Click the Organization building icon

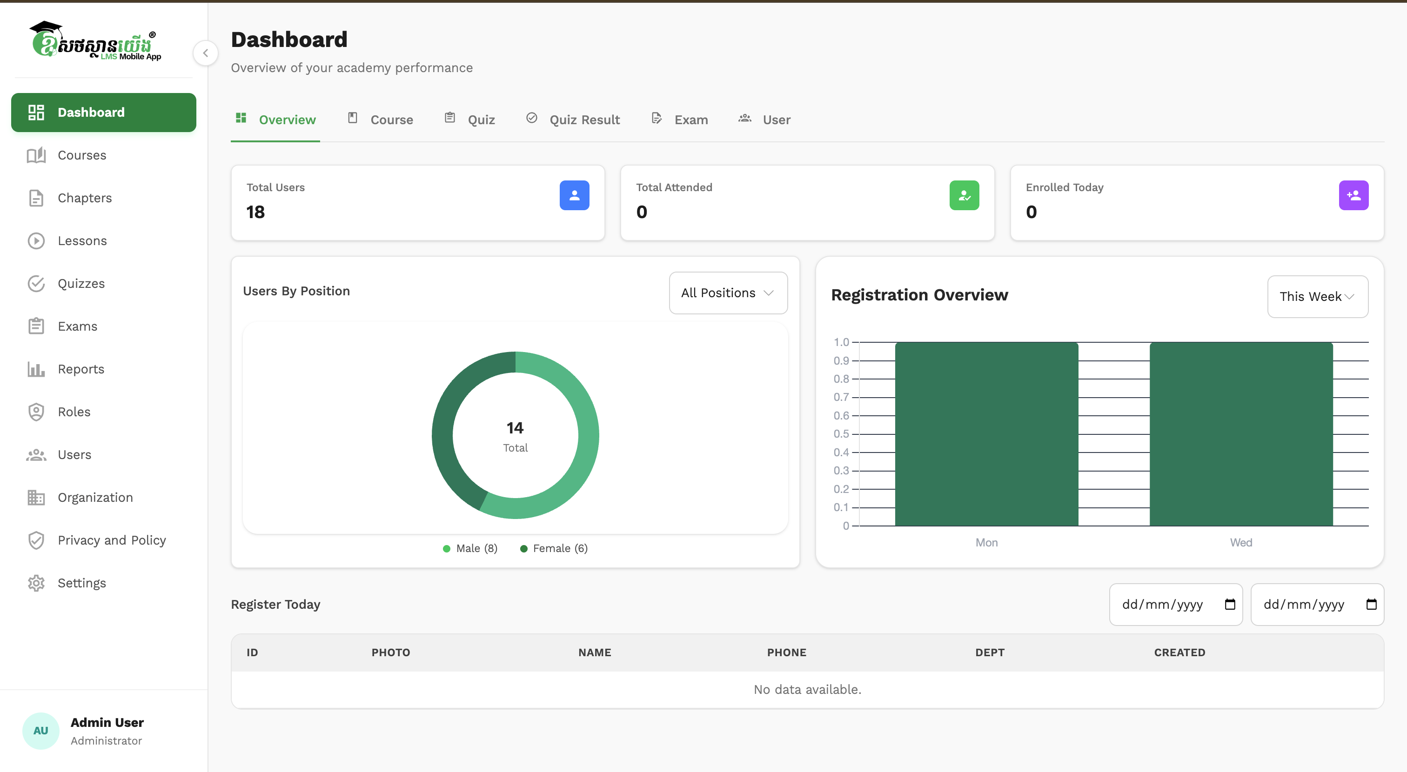coord(36,497)
